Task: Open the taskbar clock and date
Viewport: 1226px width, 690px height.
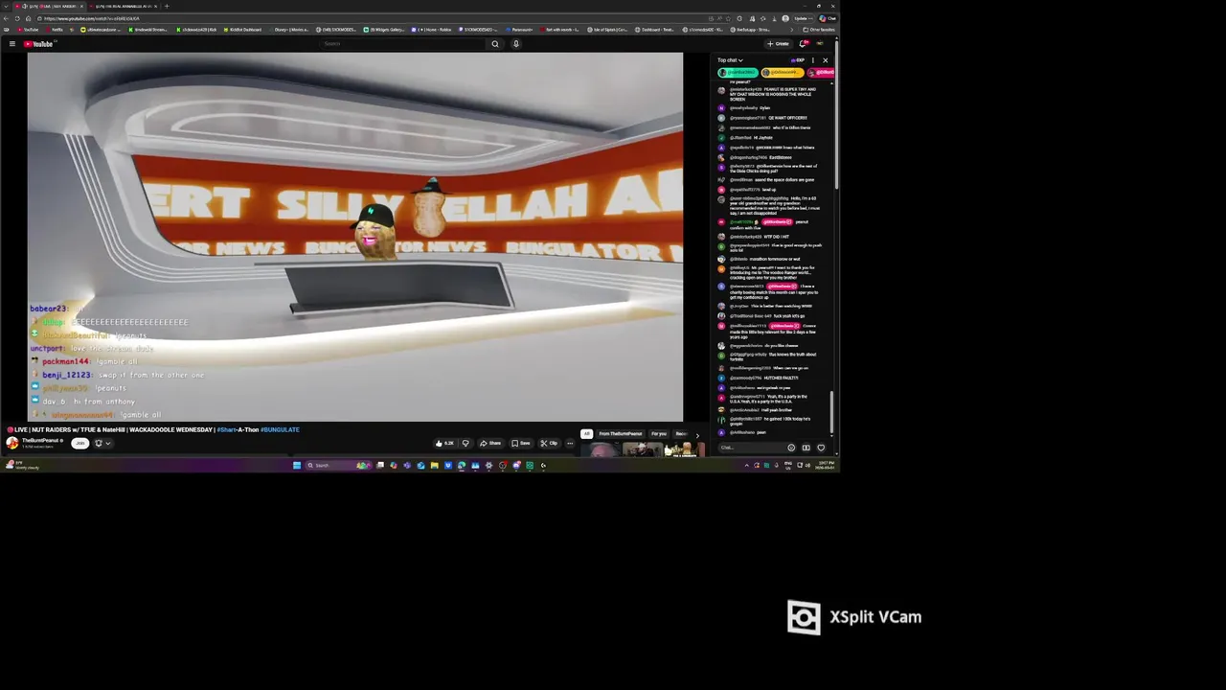Action: (x=826, y=466)
